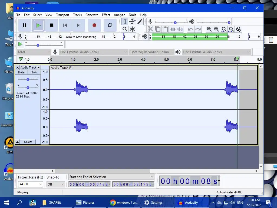Screen dimensions: 277x208
Task: Open the Audio Track dropdown menu
Action: (30, 67)
